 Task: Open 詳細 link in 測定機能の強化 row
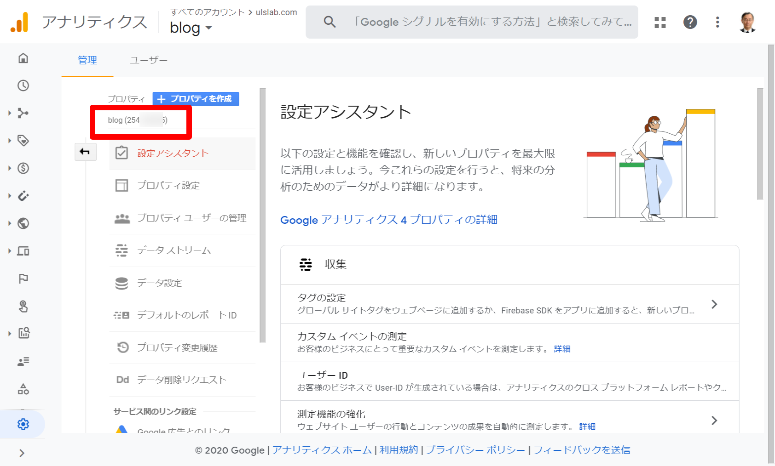587,426
